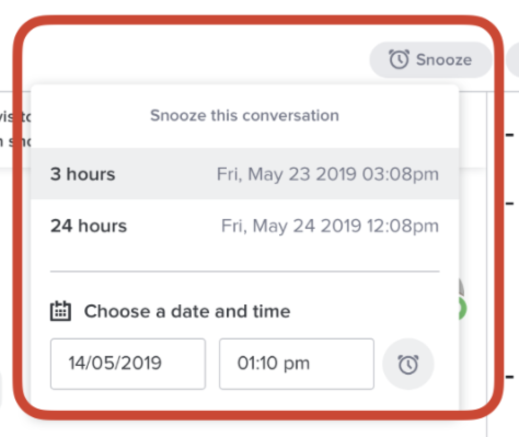Click the top dash mark on right edge
The image size is (519, 437).
tap(510, 135)
